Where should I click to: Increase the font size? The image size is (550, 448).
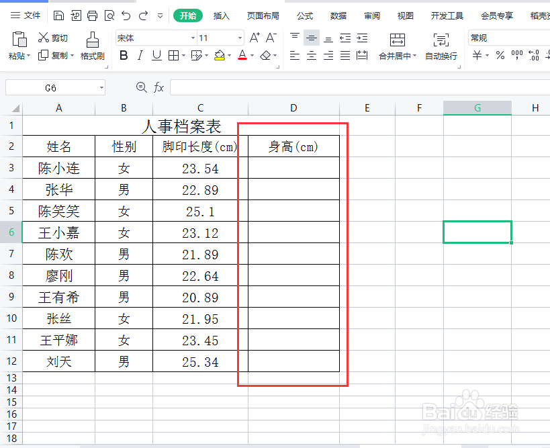[x=255, y=38]
